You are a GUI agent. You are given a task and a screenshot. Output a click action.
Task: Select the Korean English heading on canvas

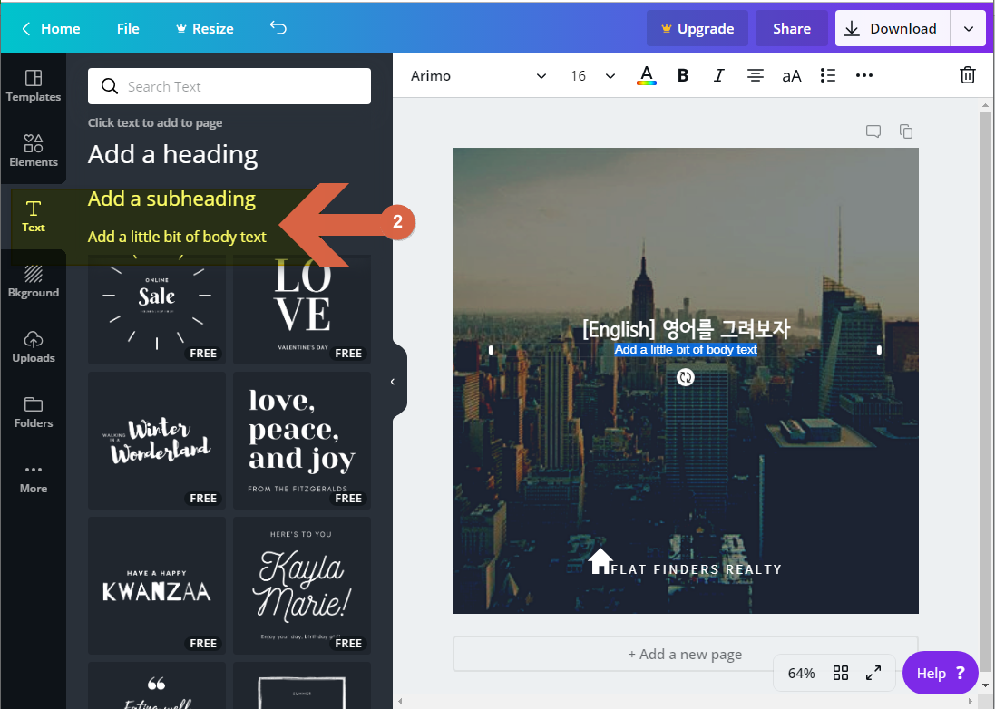click(686, 329)
